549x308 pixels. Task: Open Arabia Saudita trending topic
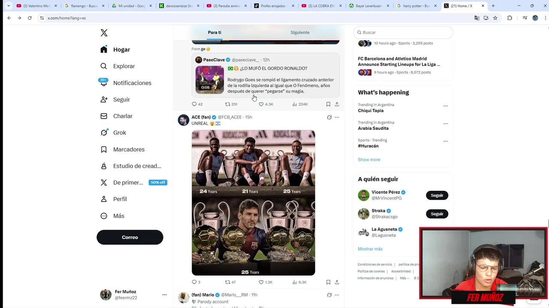pos(373,128)
